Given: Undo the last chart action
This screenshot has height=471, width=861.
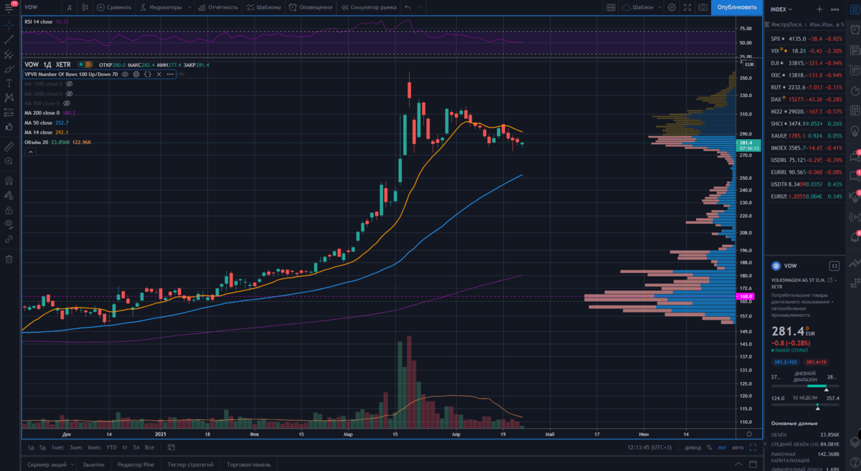Looking at the screenshot, I should click(x=408, y=7).
